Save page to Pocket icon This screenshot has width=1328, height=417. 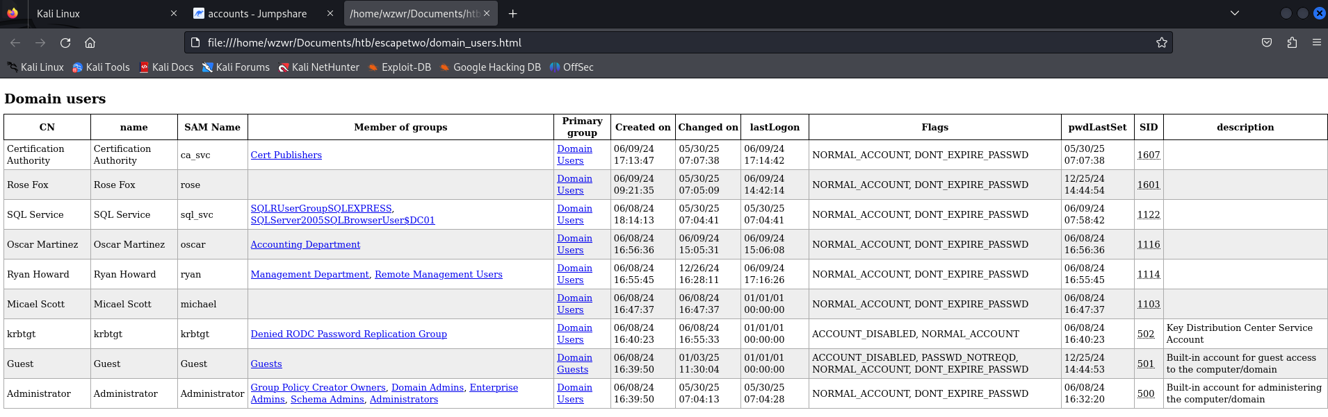click(1267, 43)
